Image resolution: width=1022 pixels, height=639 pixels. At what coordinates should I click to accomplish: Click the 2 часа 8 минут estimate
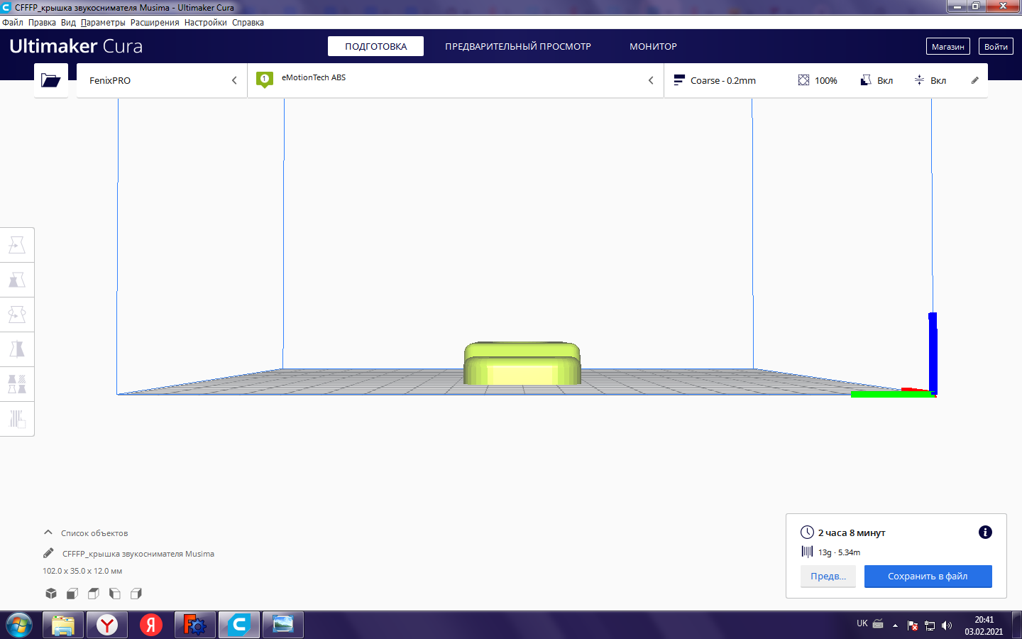(852, 532)
